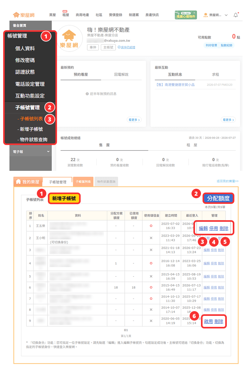Screen dimensions: 252x375
Task: Click the blue 分配額度 button
Action: pyautogui.click(x=218, y=198)
